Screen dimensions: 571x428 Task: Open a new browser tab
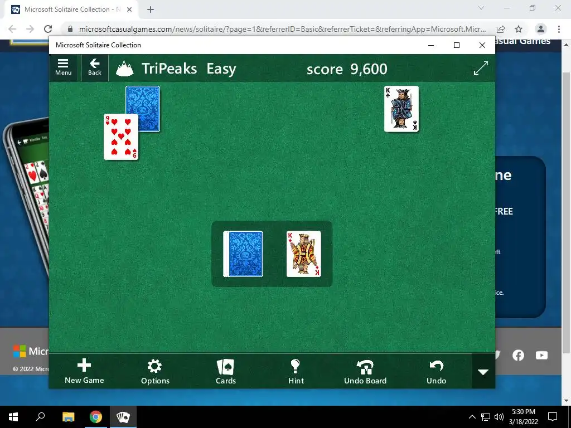coord(151,9)
